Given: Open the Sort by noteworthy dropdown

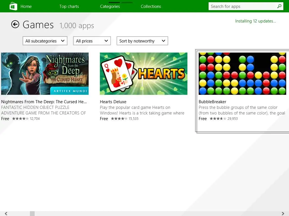Looking at the screenshot, I should pos(142,41).
